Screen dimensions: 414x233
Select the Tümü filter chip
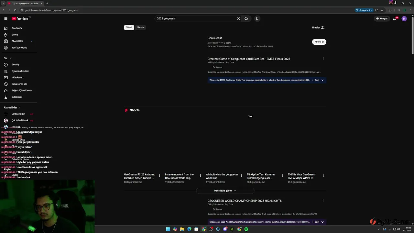tap(129, 27)
